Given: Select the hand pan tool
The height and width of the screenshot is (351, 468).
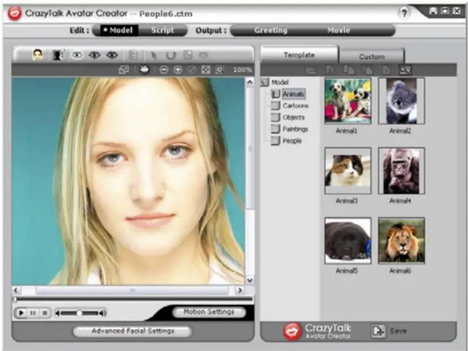Looking at the screenshot, I should 144,69.
